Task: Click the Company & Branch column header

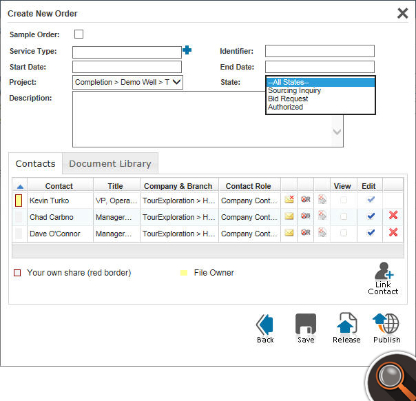Action: tap(179, 186)
